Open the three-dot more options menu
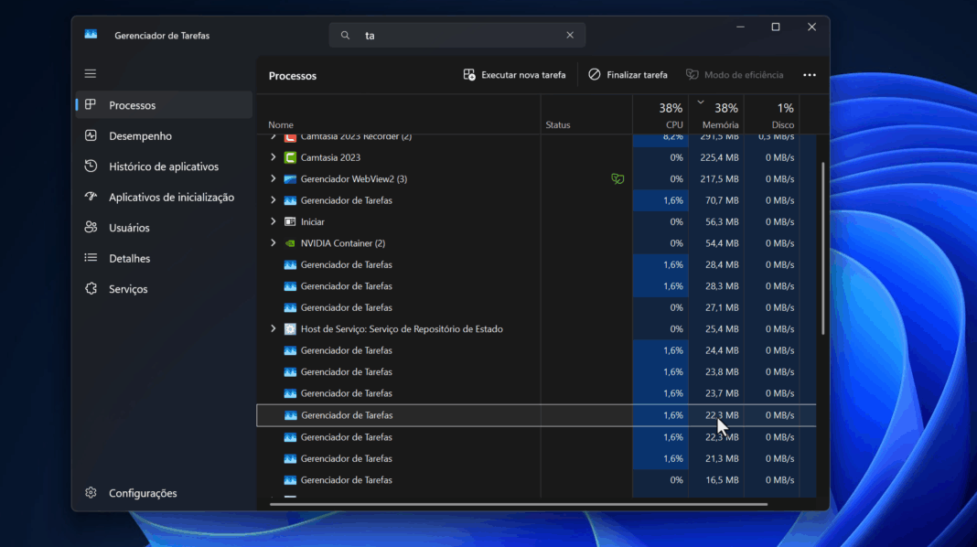The height and width of the screenshot is (547, 977). (x=810, y=75)
